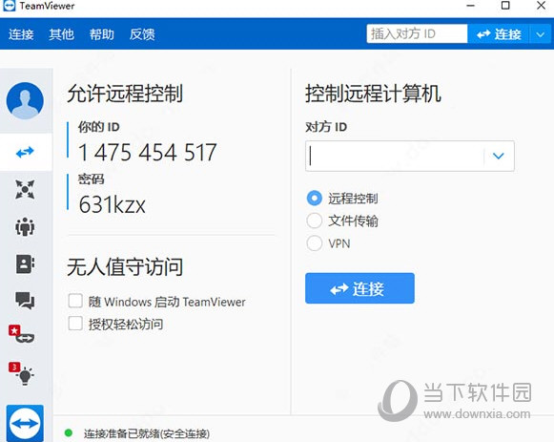Image resolution: width=554 pixels, height=442 pixels.
Task: Open the 其他 menu
Action: 61,34
